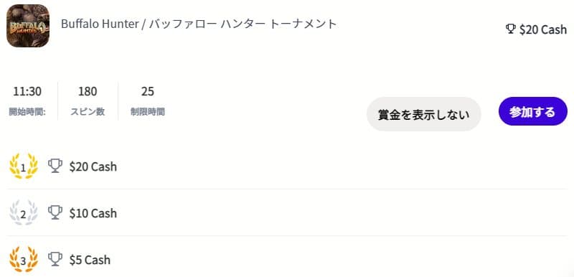This screenshot has width=574, height=277.
Task: Click the gold first-place laurel badge
Action: 24,166
